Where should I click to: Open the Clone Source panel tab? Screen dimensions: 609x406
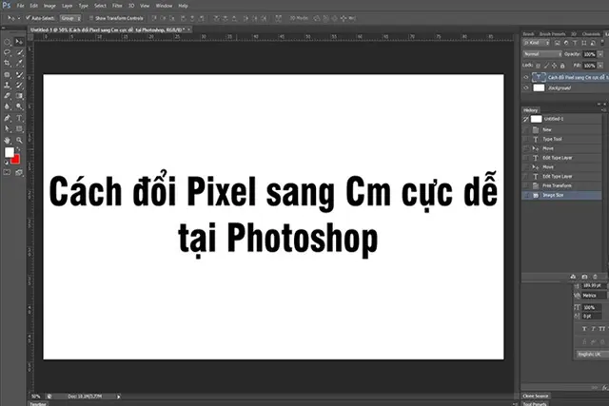(x=536, y=396)
